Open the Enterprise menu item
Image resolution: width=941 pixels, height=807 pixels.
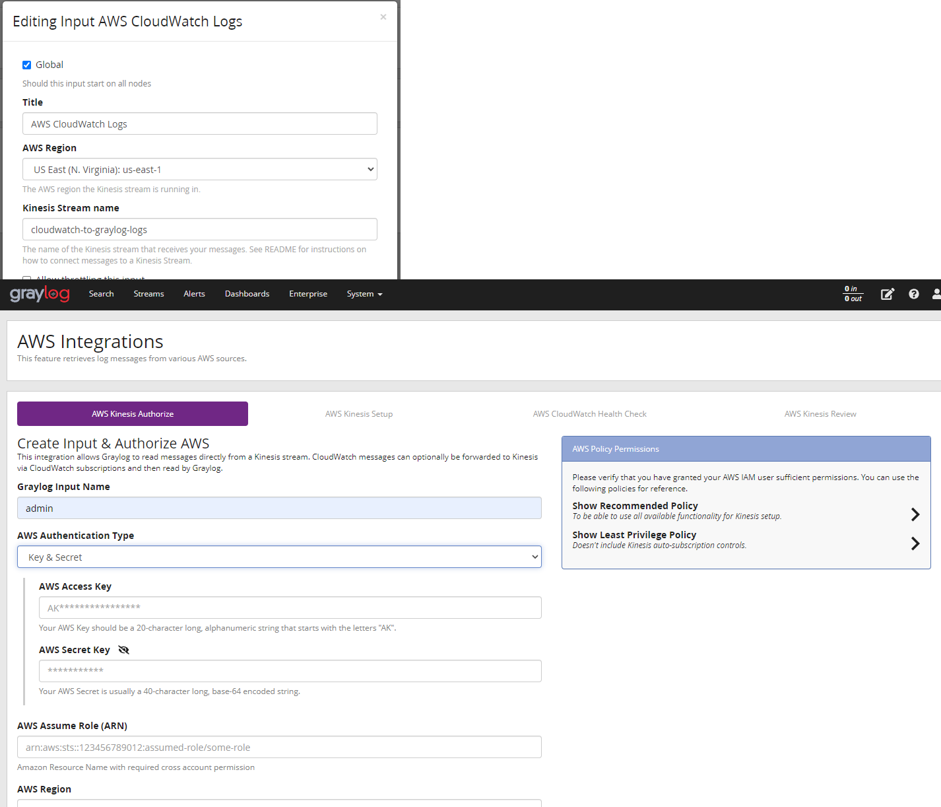pyautogui.click(x=308, y=294)
